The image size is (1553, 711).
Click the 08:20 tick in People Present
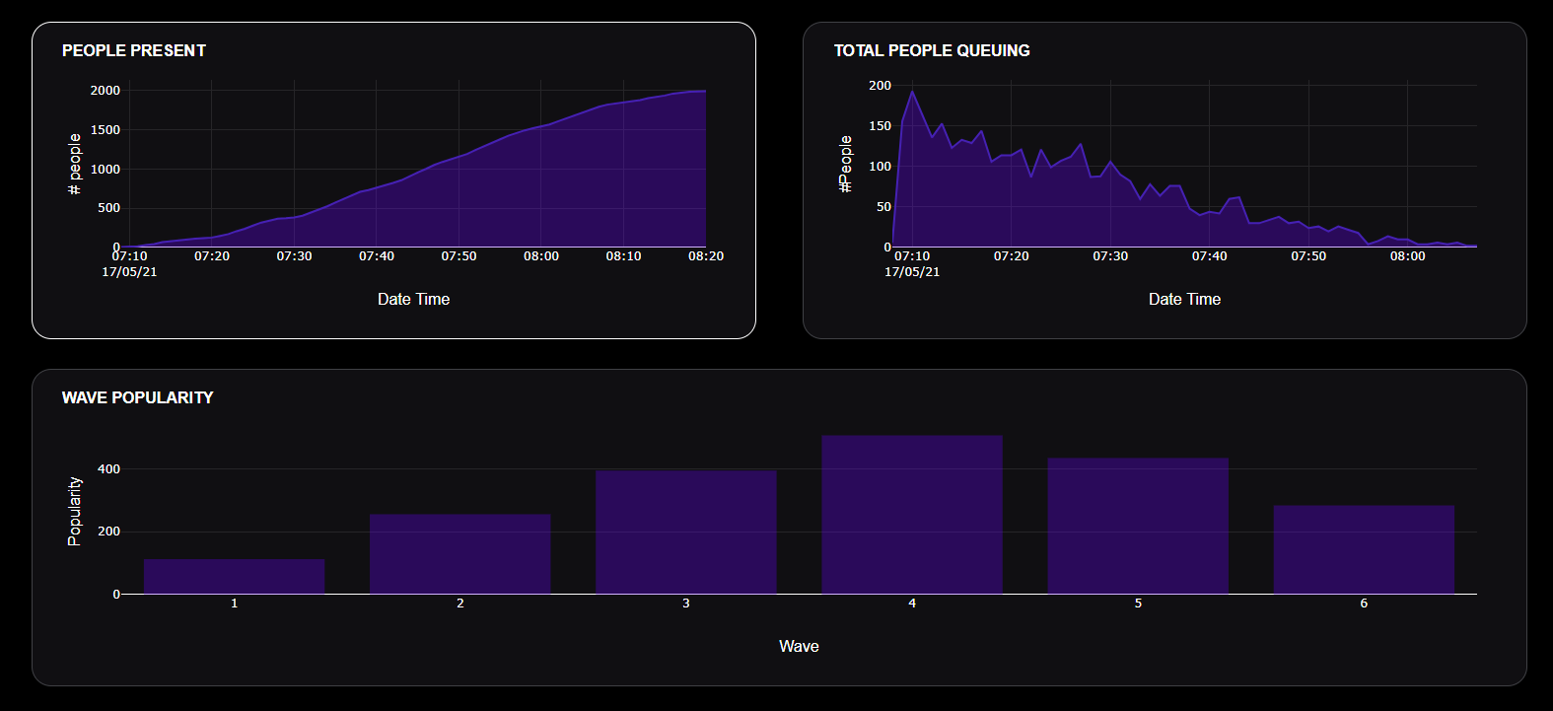tap(706, 256)
